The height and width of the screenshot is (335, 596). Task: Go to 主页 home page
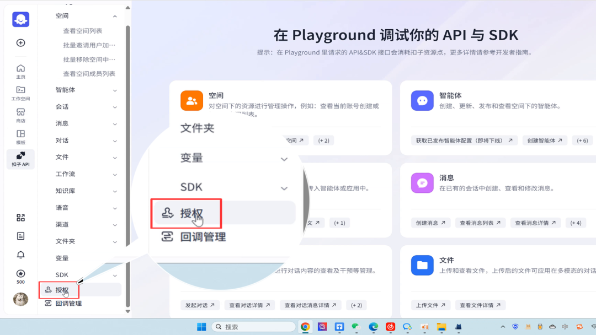point(20,71)
